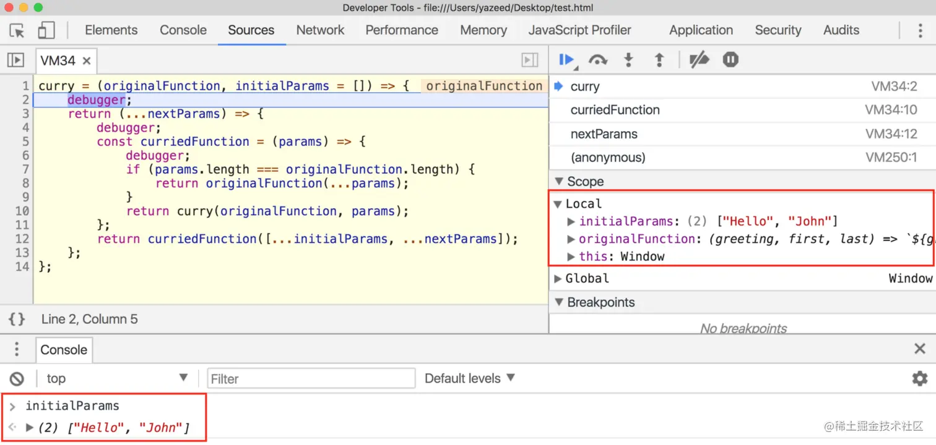Click the console Filter input field

pyautogui.click(x=311, y=378)
